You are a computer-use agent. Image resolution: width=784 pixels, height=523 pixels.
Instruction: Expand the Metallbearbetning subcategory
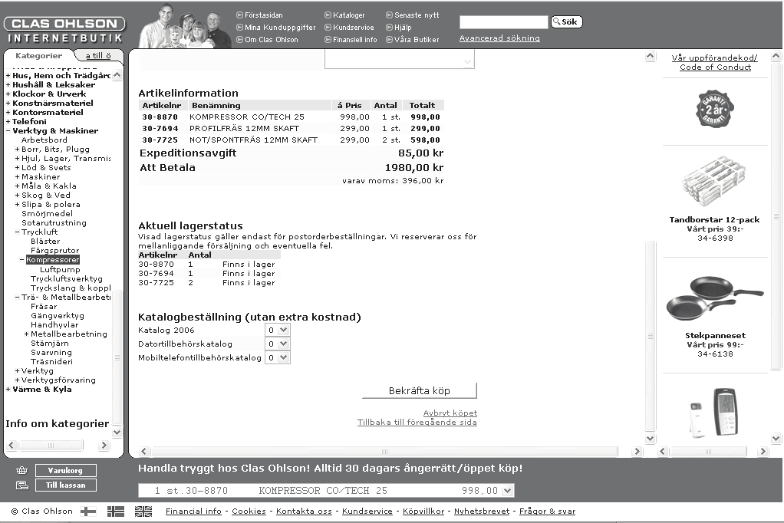point(26,334)
